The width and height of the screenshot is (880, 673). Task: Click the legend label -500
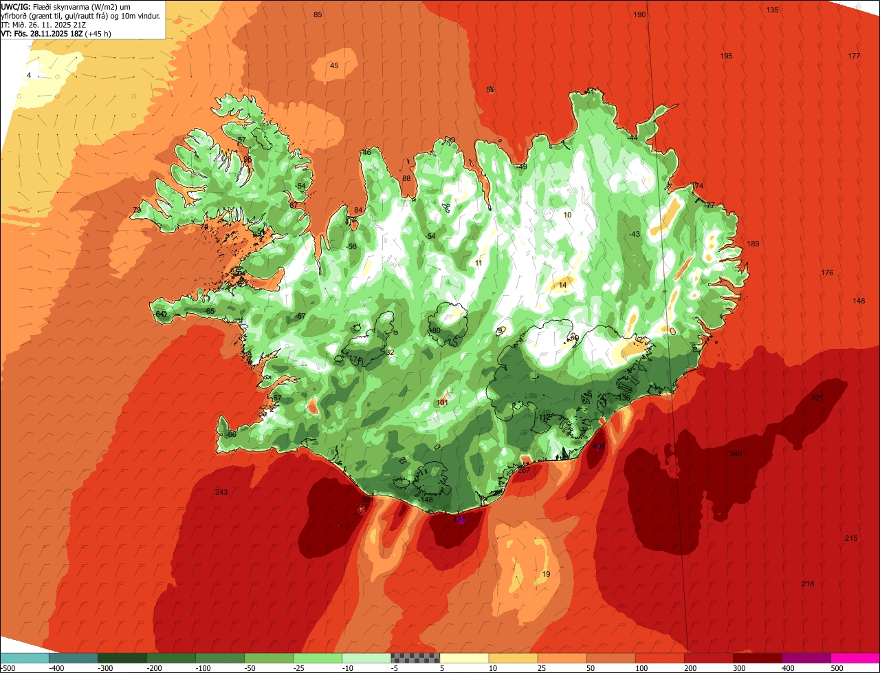8,667
